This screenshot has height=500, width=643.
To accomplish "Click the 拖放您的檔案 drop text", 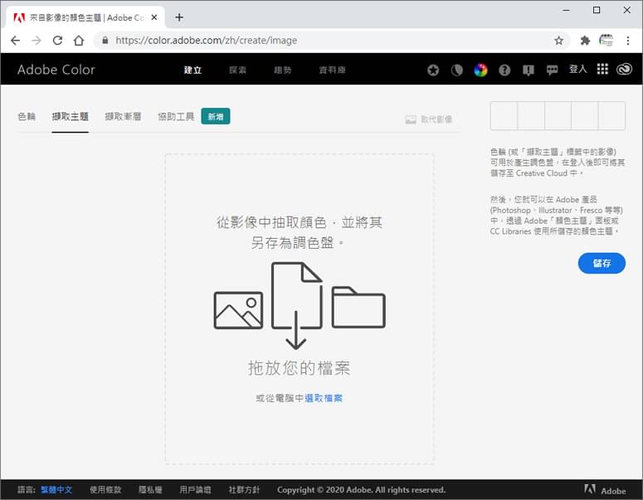I will point(299,368).
